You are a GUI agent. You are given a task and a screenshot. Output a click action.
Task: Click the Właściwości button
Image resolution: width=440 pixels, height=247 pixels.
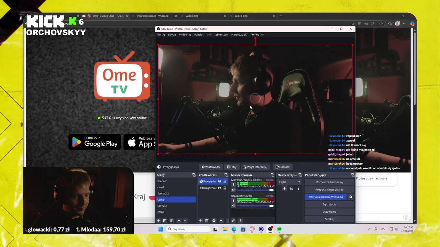(211, 167)
